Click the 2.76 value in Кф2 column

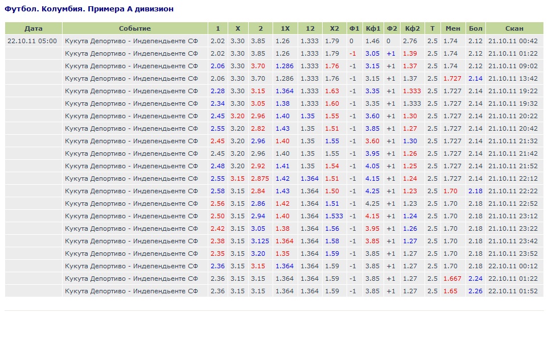tap(410, 41)
